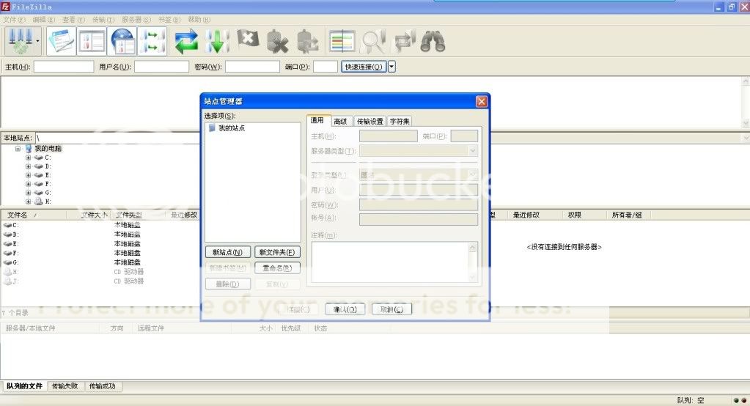This screenshot has height=406, width=750.
Task: Switch to the 传输失败 queue tab
Action: click(x=65, y=386)
